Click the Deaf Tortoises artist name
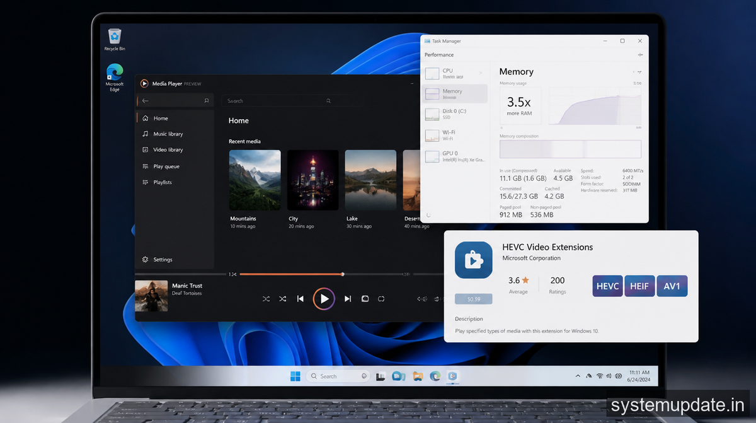Screen dimensions: 756x423 (187, 294)
